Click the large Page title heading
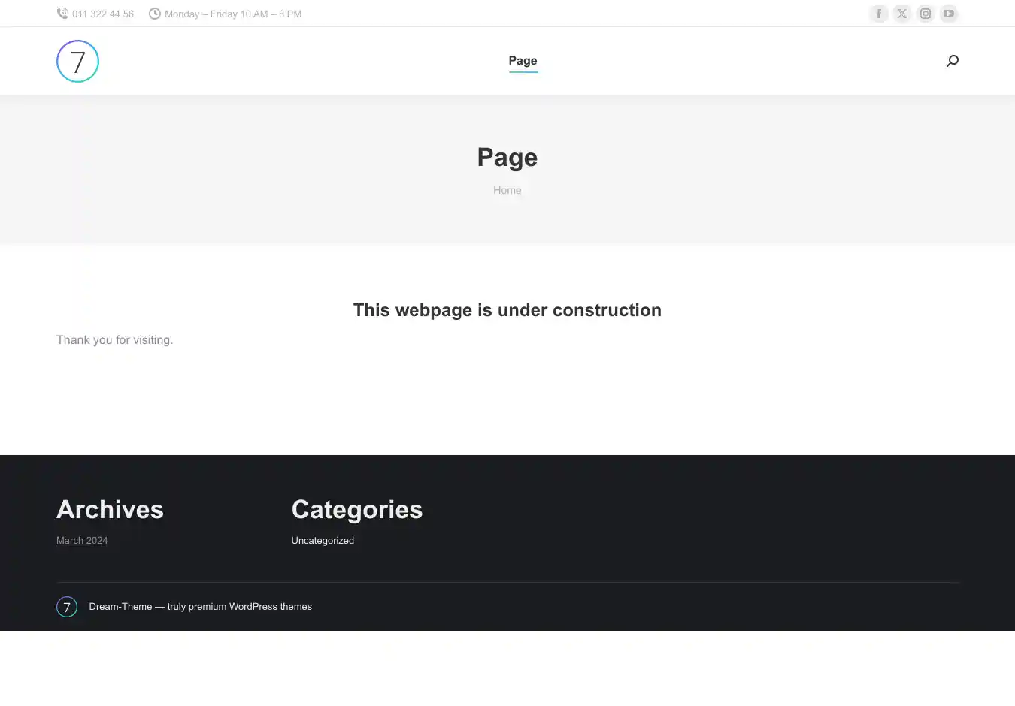The image size is (1015, 706). (x=507, y=158)
